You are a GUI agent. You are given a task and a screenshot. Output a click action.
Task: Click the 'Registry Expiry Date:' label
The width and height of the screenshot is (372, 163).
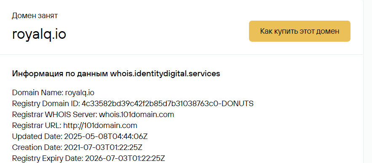[x=48, y=158]
